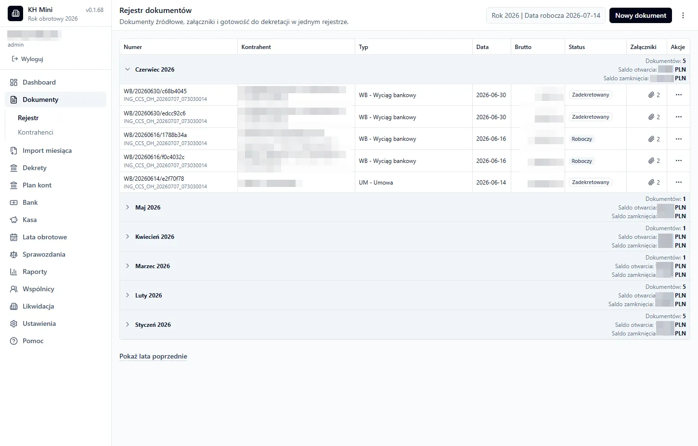This screenshot has width=698, height=446.
Task: Open actions menu for WB/20260614/e2f70f78
Action: click(679, 182)
